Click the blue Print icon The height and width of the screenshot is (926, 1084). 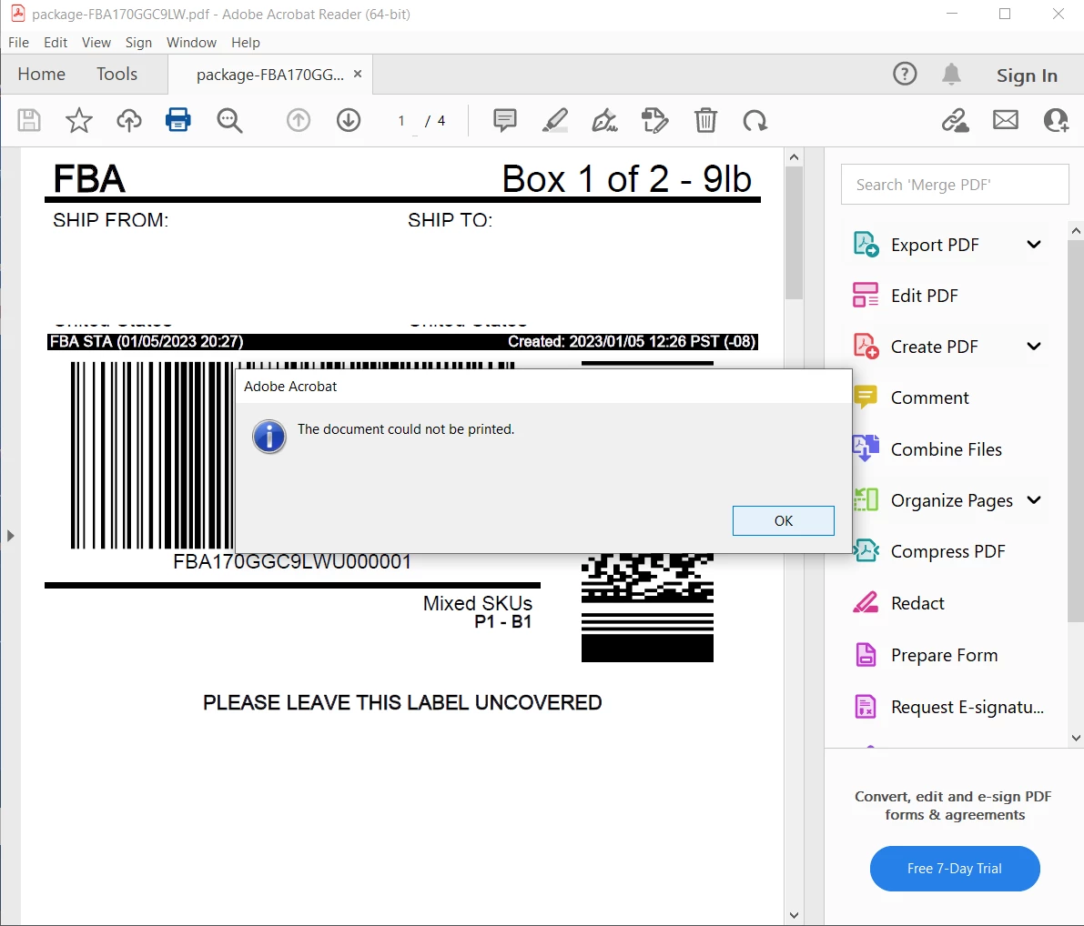(x=178, y=120)
